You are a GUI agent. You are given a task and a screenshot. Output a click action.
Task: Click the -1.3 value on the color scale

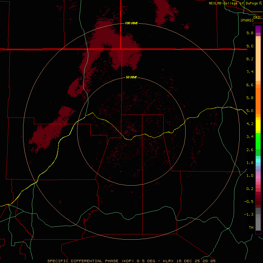pos(249,214)
